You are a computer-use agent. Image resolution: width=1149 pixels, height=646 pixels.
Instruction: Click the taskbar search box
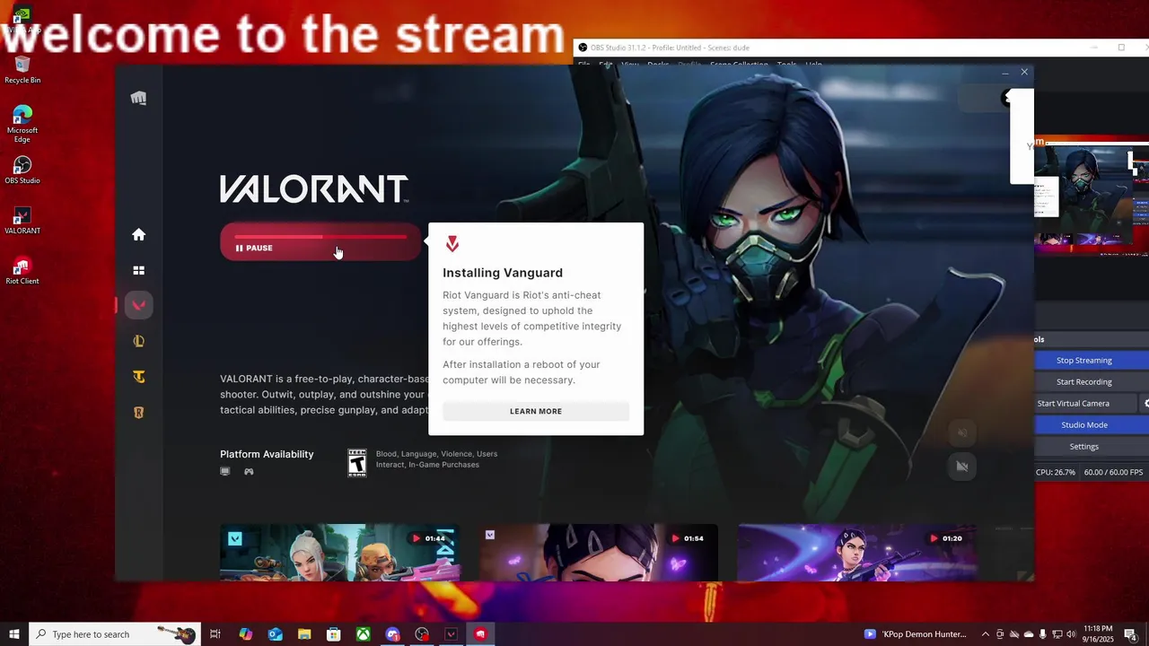114,634
